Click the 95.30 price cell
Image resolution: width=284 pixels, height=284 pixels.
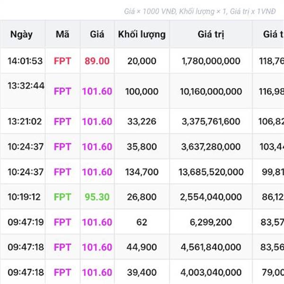pyautogui.click(x=97, y=197)
